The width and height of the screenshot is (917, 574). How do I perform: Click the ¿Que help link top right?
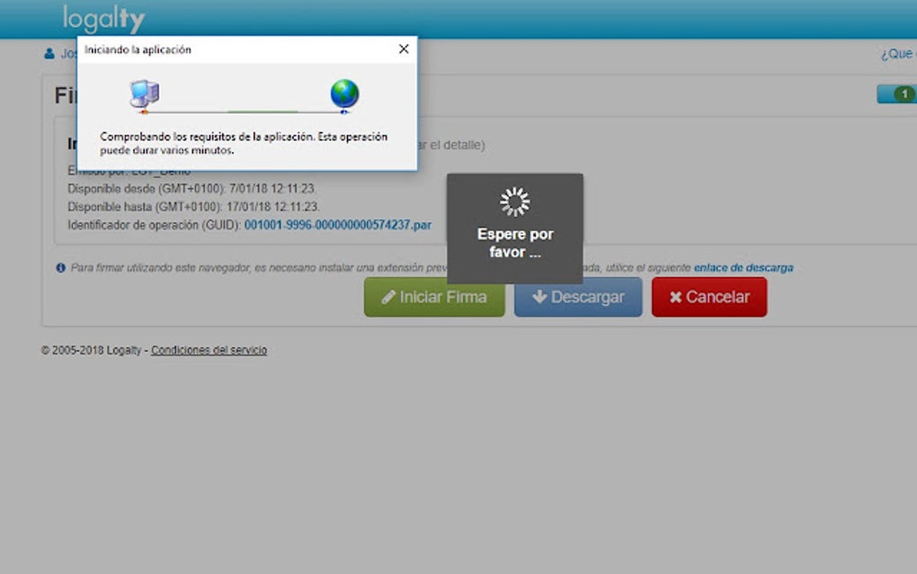(x=896, y=53)
